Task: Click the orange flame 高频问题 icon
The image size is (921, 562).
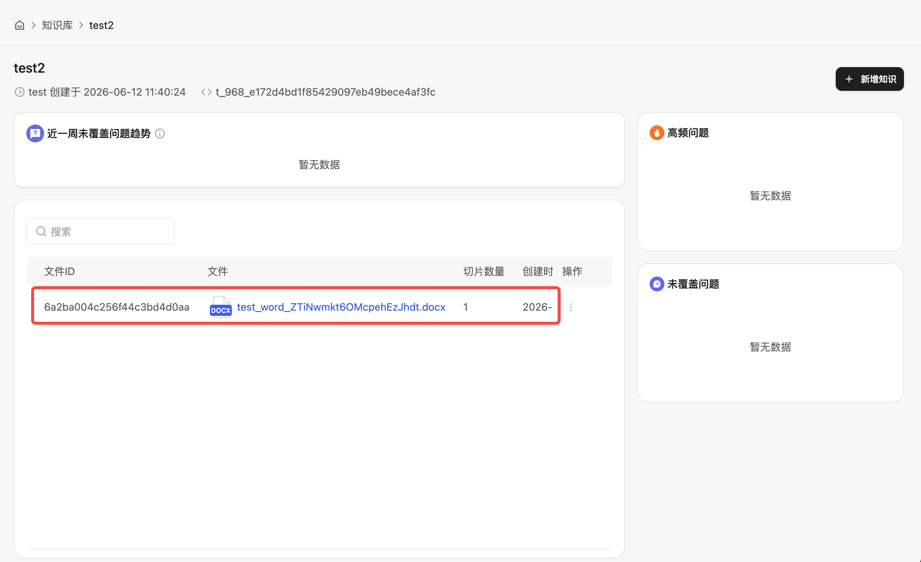Action: [x=657, y=133]
